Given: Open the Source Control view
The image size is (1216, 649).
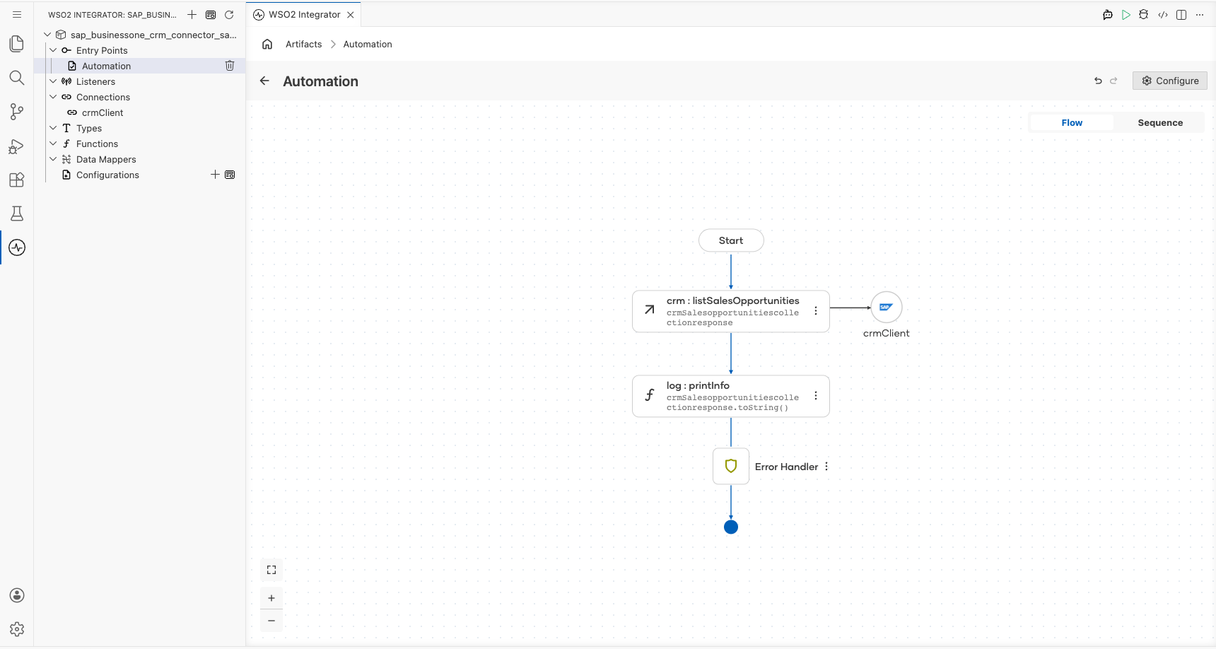Looking at the screenshot, I should point(17,112).
